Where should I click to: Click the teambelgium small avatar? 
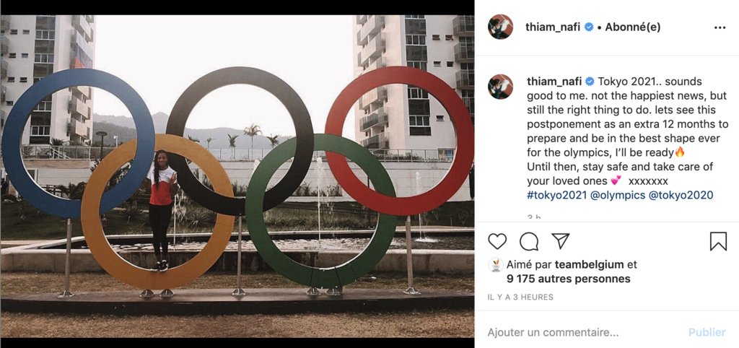(495, 265)
